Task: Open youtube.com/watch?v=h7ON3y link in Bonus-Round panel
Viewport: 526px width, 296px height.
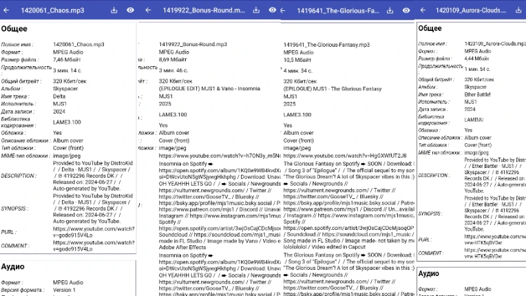Action: (220, 156)
